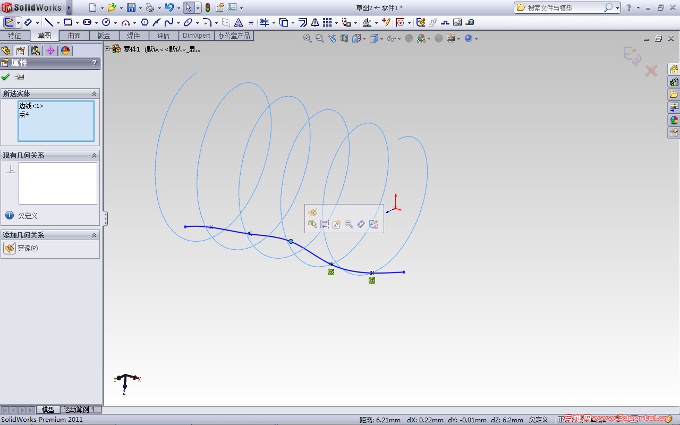Image resolution: width=680 pixels, height=425 pixels.
Task: Confirm with the green checkmark
Action: coord(6,76)
